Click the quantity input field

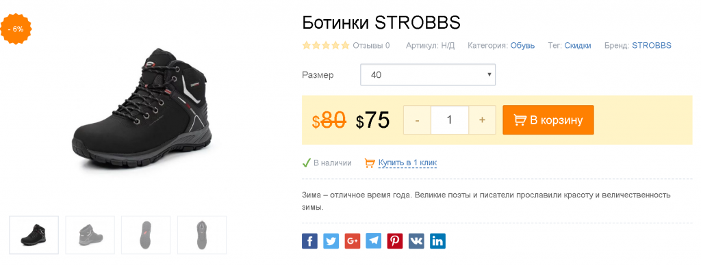click(450, 120)
